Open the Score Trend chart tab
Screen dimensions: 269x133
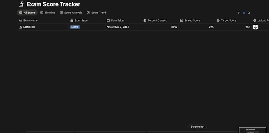pos(97,13)
